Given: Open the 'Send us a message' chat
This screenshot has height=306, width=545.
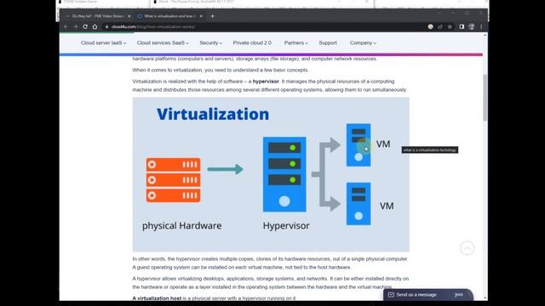Looking at the screenshot, I should point(428,295).
